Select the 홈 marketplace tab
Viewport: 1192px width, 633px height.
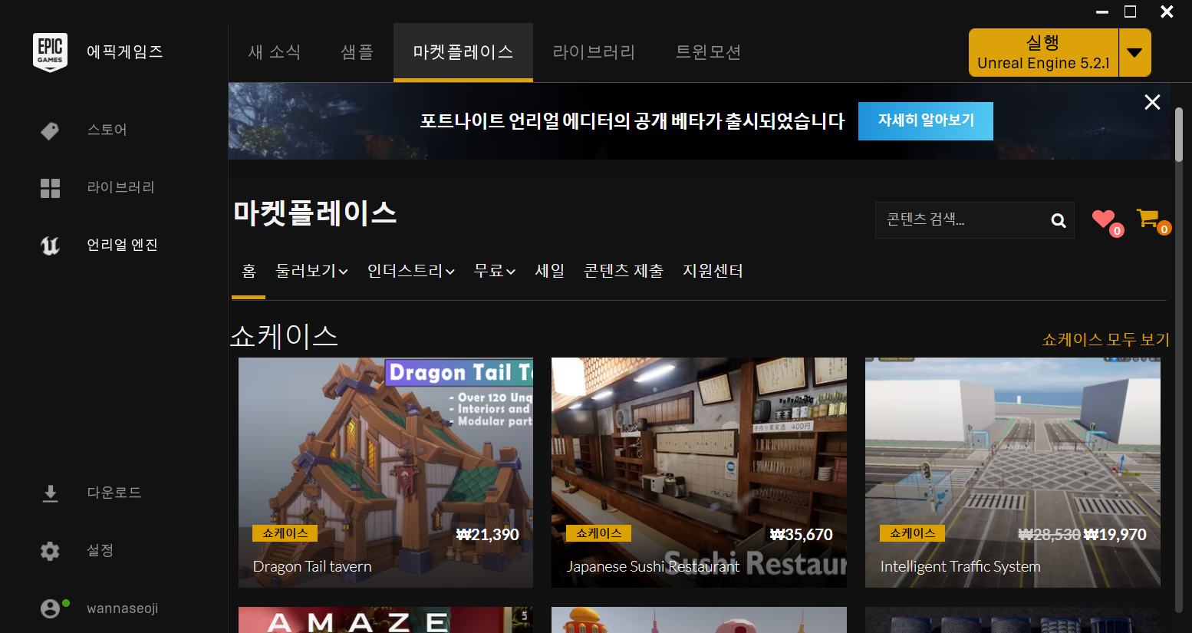click(x=249, y=271)
